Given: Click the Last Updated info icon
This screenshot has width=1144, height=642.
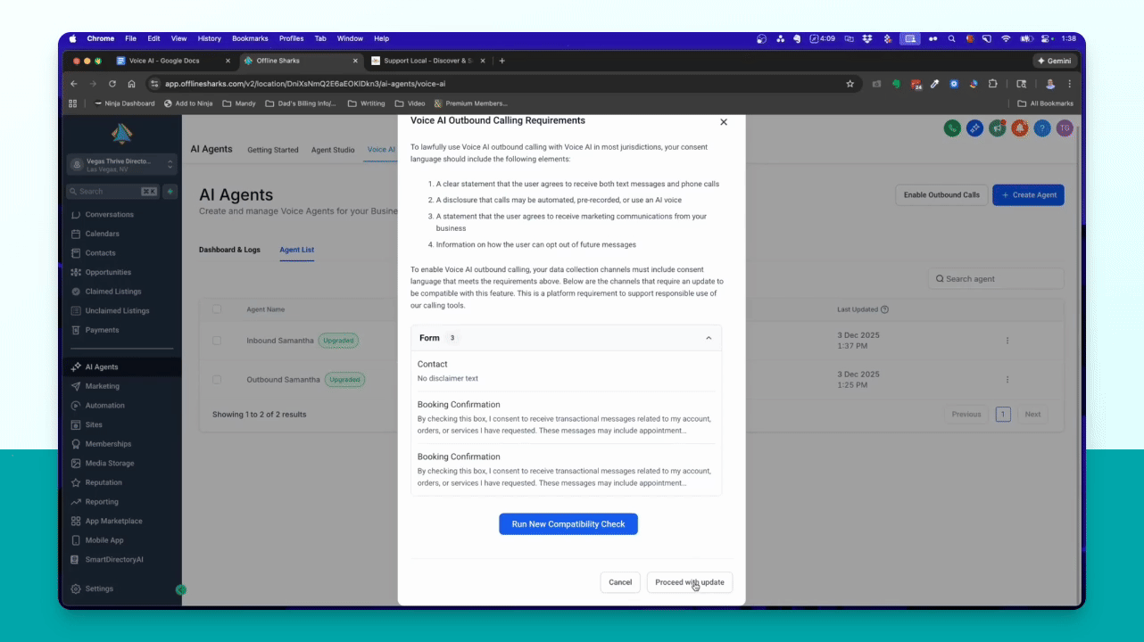Looking at the screenshot, I should point(884,309).
